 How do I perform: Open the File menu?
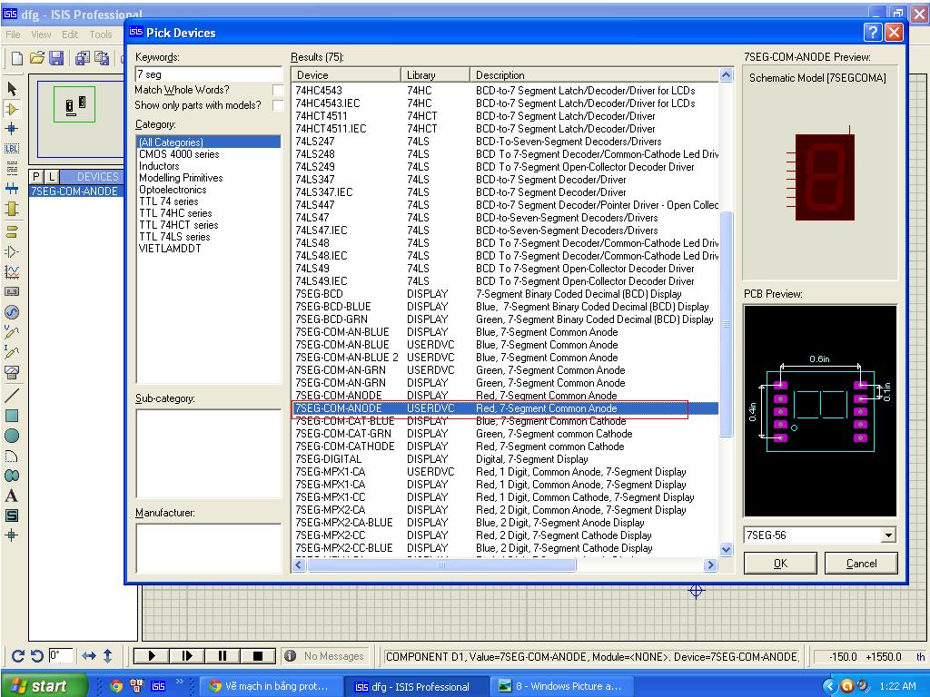13,34
